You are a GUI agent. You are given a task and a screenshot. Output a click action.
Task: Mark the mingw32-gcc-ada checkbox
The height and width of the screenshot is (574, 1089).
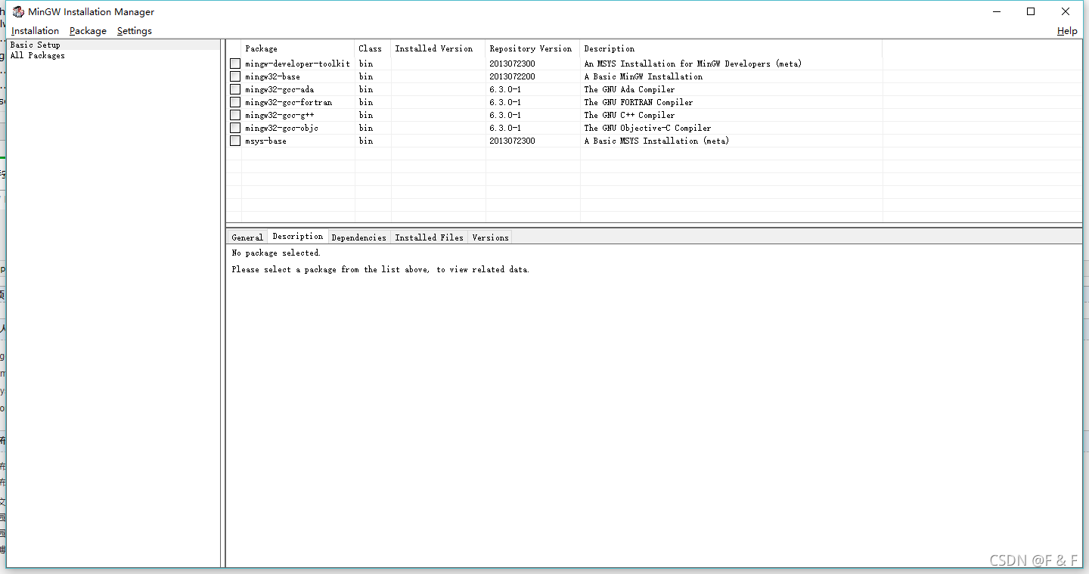click(235, 89)
